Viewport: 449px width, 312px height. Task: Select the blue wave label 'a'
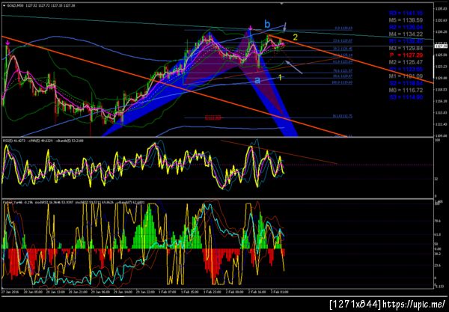pyautogui.click(x=257, y=81)
